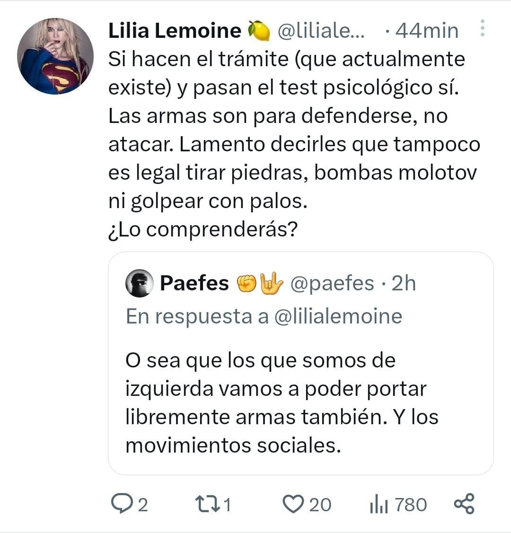
Task: Click the @paefes handle
Action: tap(332, 283)
